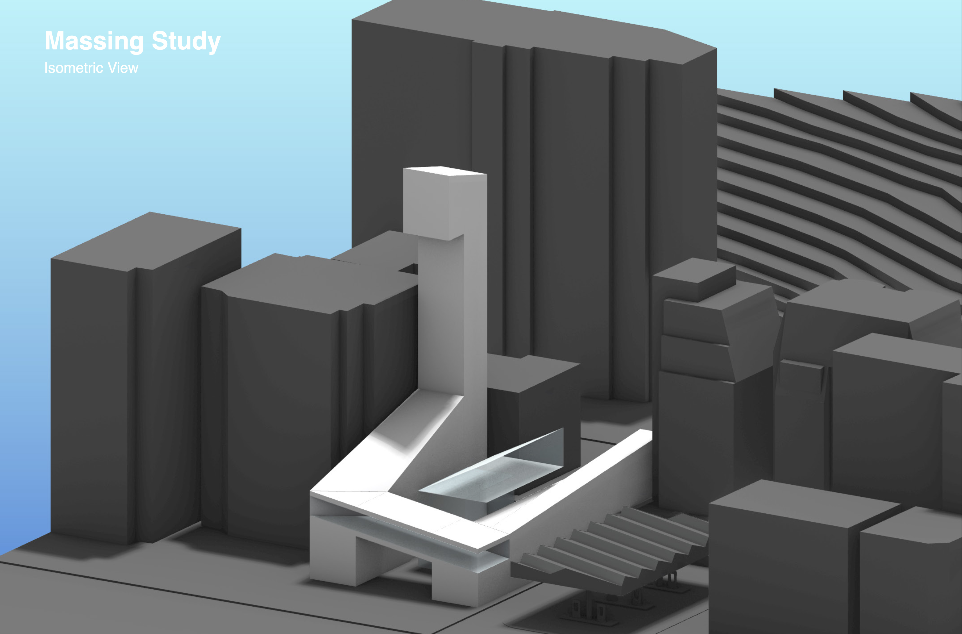
Task: Select the sloped white roof ramp
Action: coord(388,449)
